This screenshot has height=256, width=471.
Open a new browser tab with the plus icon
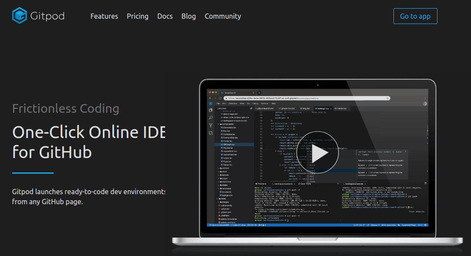(259, 92)
